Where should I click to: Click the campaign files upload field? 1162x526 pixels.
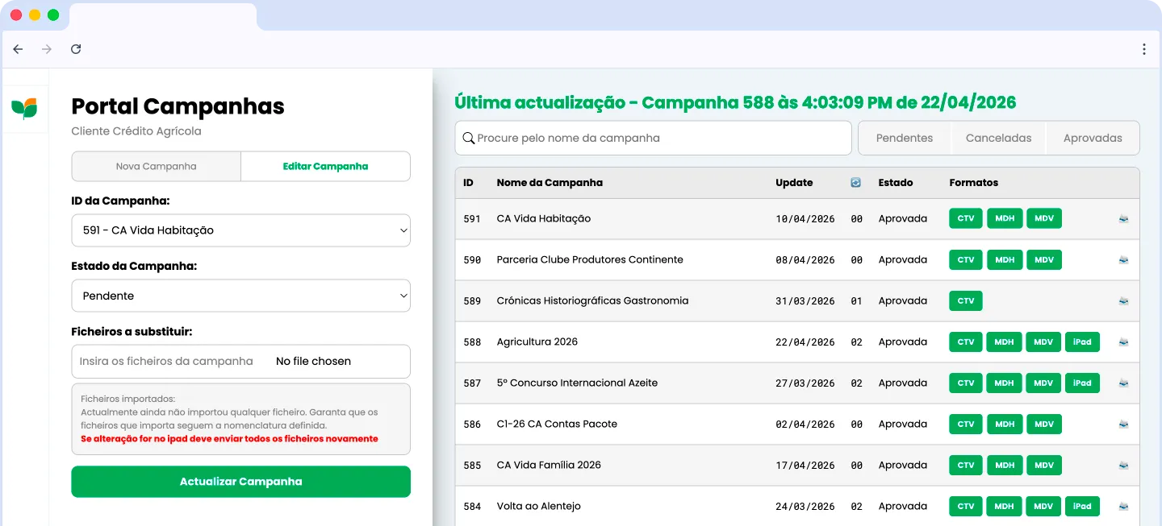(x=240, y=362)
